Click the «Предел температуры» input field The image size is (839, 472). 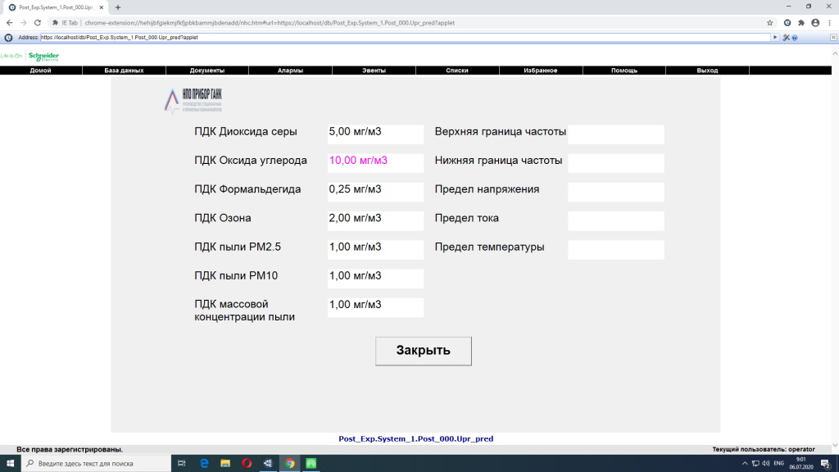tap(615, 250)
